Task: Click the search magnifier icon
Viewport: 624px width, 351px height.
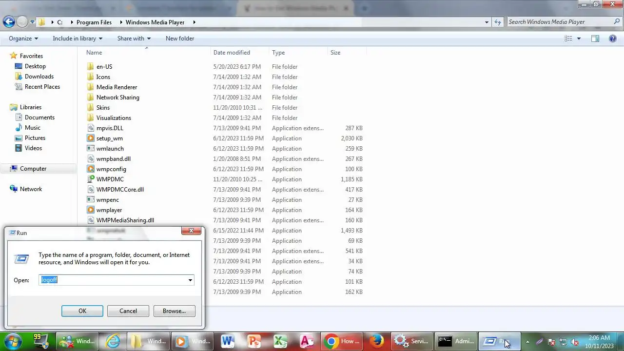Action: [x=617, y=22]
